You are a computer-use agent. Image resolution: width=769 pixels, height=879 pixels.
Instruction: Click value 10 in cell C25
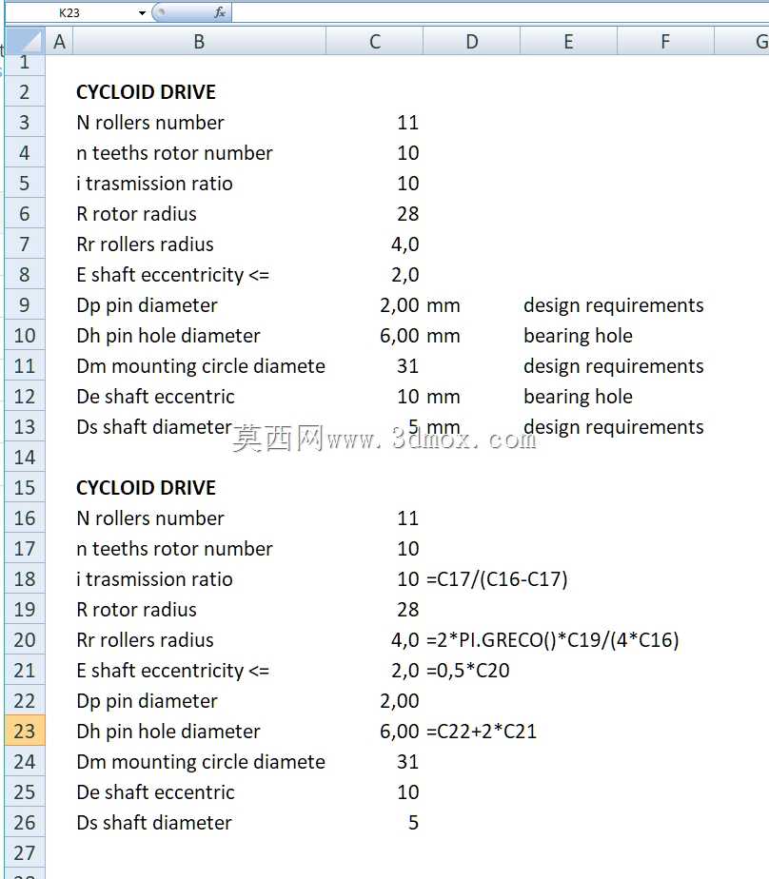pos(407,792)
